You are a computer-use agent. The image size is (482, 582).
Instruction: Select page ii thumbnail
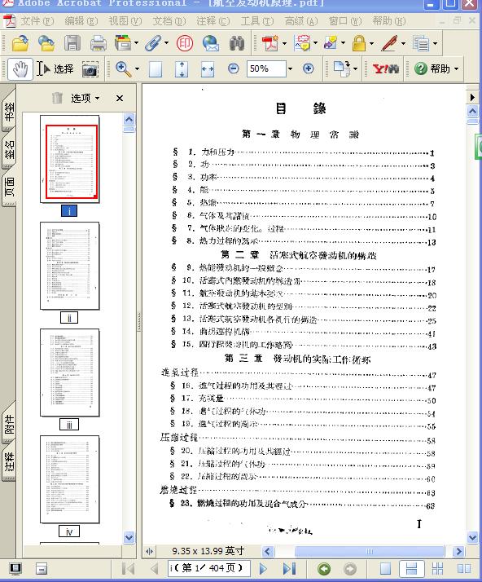pyautogui.click(x=70, y=266)
